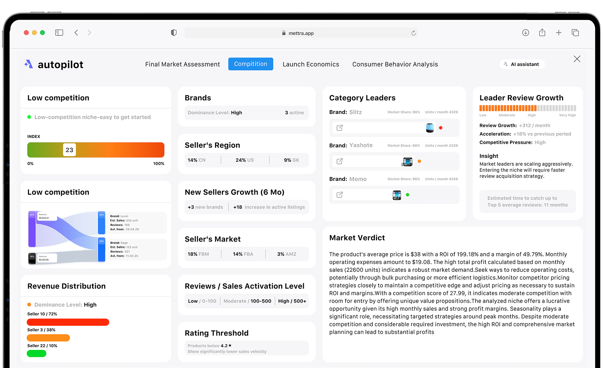Image resolution: width=603 pixels, height=368 pixels.
Task: Click the competition index bar value 23
Action: [x=69, y=150]
